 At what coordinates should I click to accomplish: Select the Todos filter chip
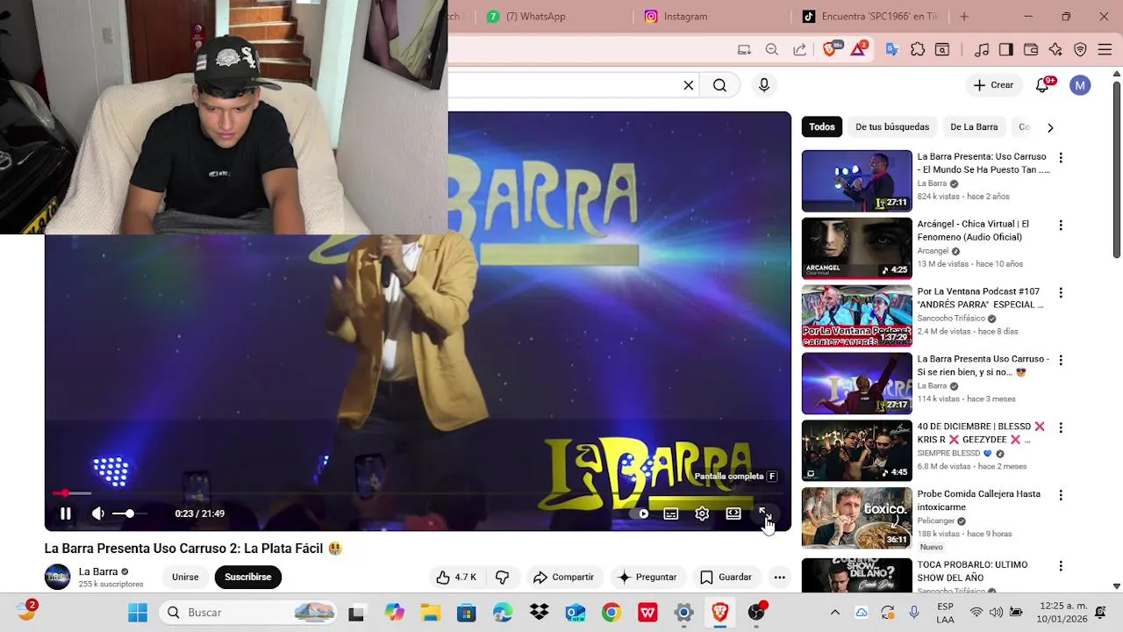coord(822,126)
